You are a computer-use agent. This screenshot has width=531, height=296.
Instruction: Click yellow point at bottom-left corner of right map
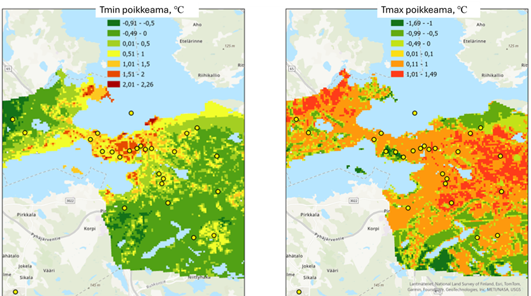(299, 292)
